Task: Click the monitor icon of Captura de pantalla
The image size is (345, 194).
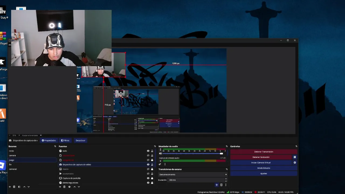Action: [x=60, y=178]
